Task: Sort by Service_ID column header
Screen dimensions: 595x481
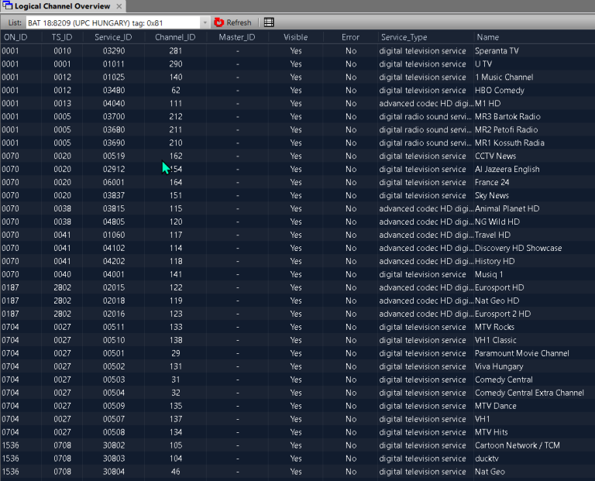Action: click(113, 37)
